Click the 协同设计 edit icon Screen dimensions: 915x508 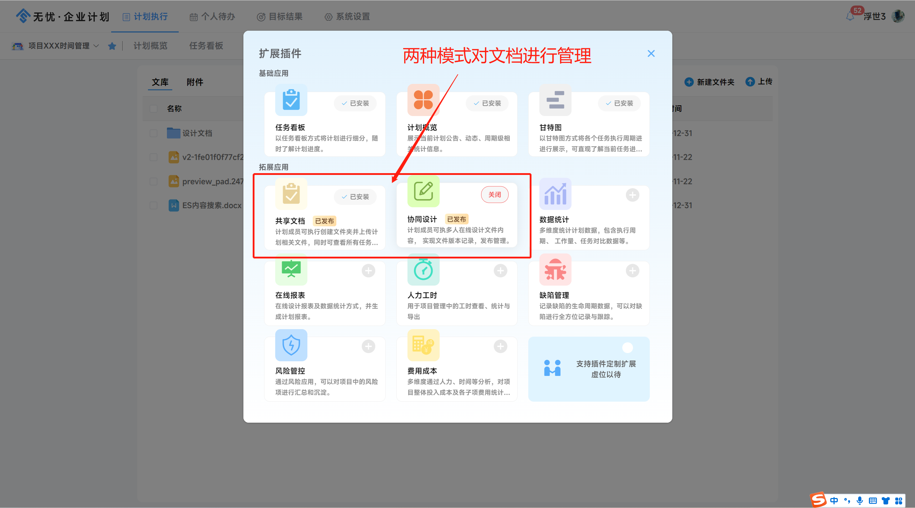(423, 191)
